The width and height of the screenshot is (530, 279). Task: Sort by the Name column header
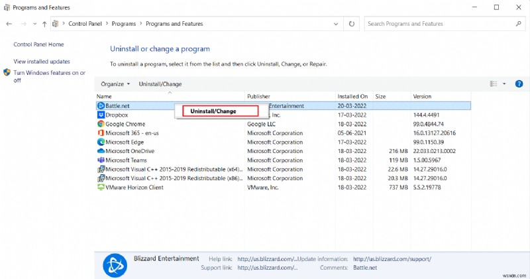(x=104, y=96)
